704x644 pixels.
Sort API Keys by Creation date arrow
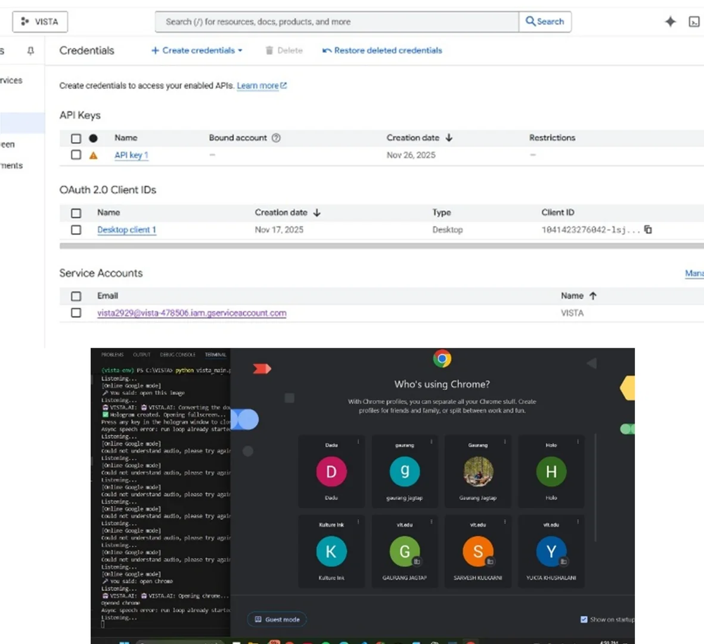point(449,138)
